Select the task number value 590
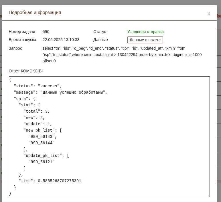This screenshot has width=221, height=202. [x=46, y=32]
